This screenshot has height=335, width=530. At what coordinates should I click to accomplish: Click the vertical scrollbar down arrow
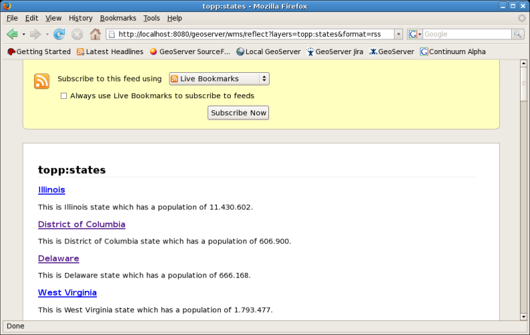point(524,316)
